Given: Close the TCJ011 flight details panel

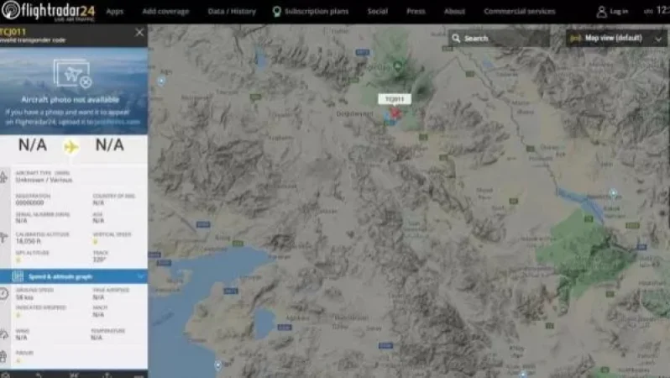Looking at the screenshot, I should (139, 32).
